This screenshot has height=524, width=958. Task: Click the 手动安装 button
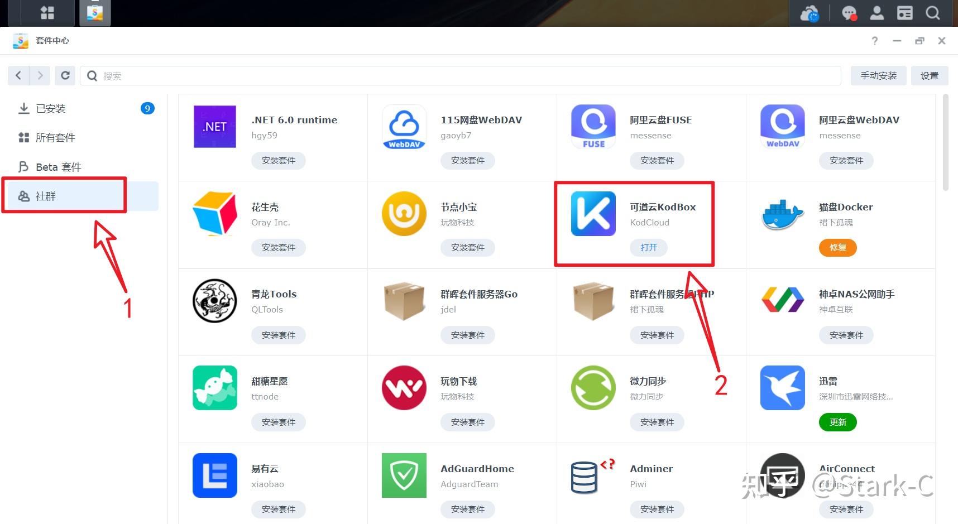click(x=878, y=75)
